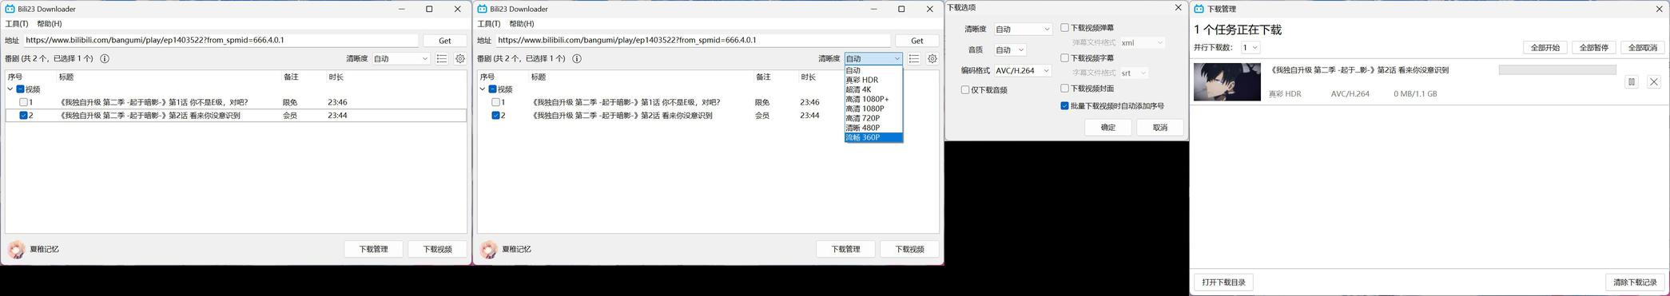
Task: Click the download task progress bar
Action: (x=1557, y=70)
